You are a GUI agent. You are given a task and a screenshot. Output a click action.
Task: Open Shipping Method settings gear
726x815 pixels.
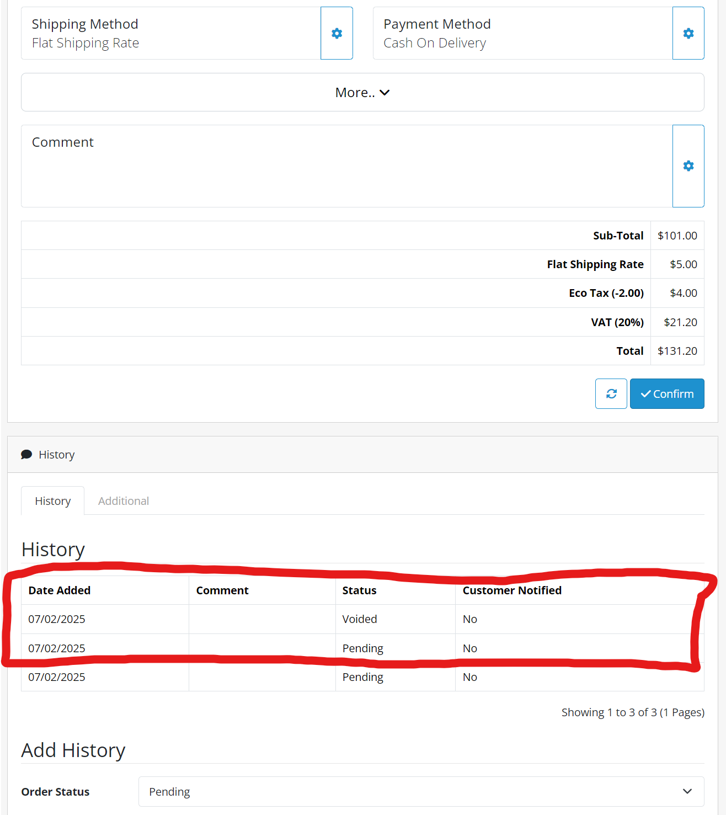click(337, 33)
